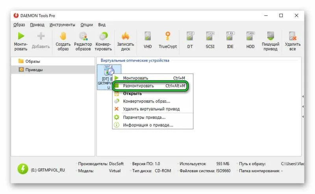Open Параметры привода... entry
Screen dimensions: 315x194
pos(153,117)
